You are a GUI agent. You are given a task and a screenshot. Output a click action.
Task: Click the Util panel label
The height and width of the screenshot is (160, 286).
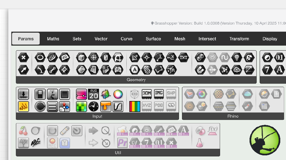click(118, 153)
